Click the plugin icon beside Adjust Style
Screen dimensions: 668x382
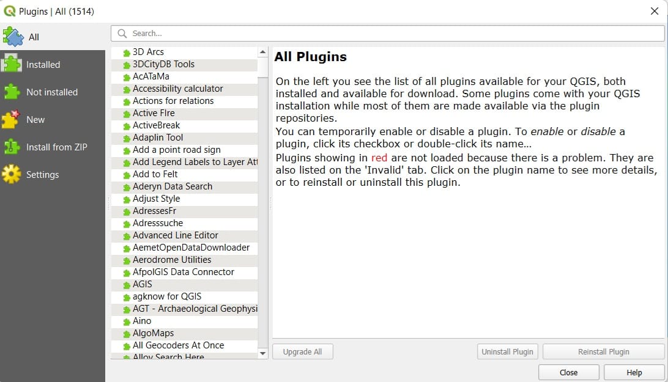pyautogui.click(x=127, y=200)
